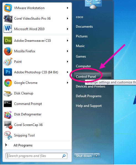Expand Mozilla Firefox jump list arrow
This screenshot has height=165, width=136.
coord(68,51)
